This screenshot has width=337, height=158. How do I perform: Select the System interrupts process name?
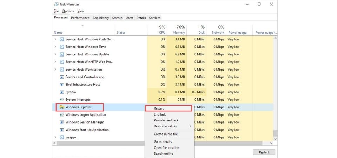pyautogui.click(x=78, y=99)
